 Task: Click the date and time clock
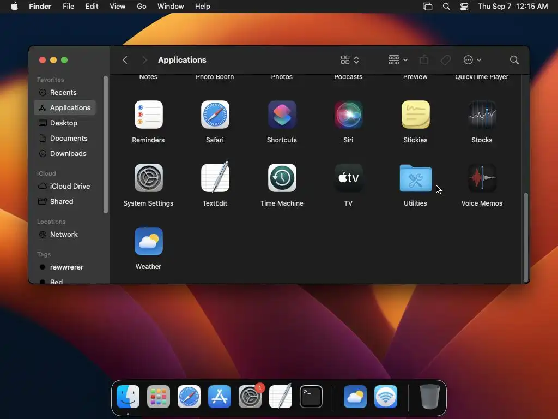513,7
